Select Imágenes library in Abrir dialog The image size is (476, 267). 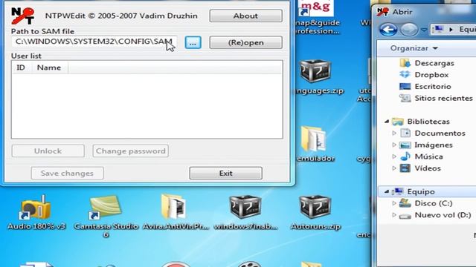pos(434,145)
